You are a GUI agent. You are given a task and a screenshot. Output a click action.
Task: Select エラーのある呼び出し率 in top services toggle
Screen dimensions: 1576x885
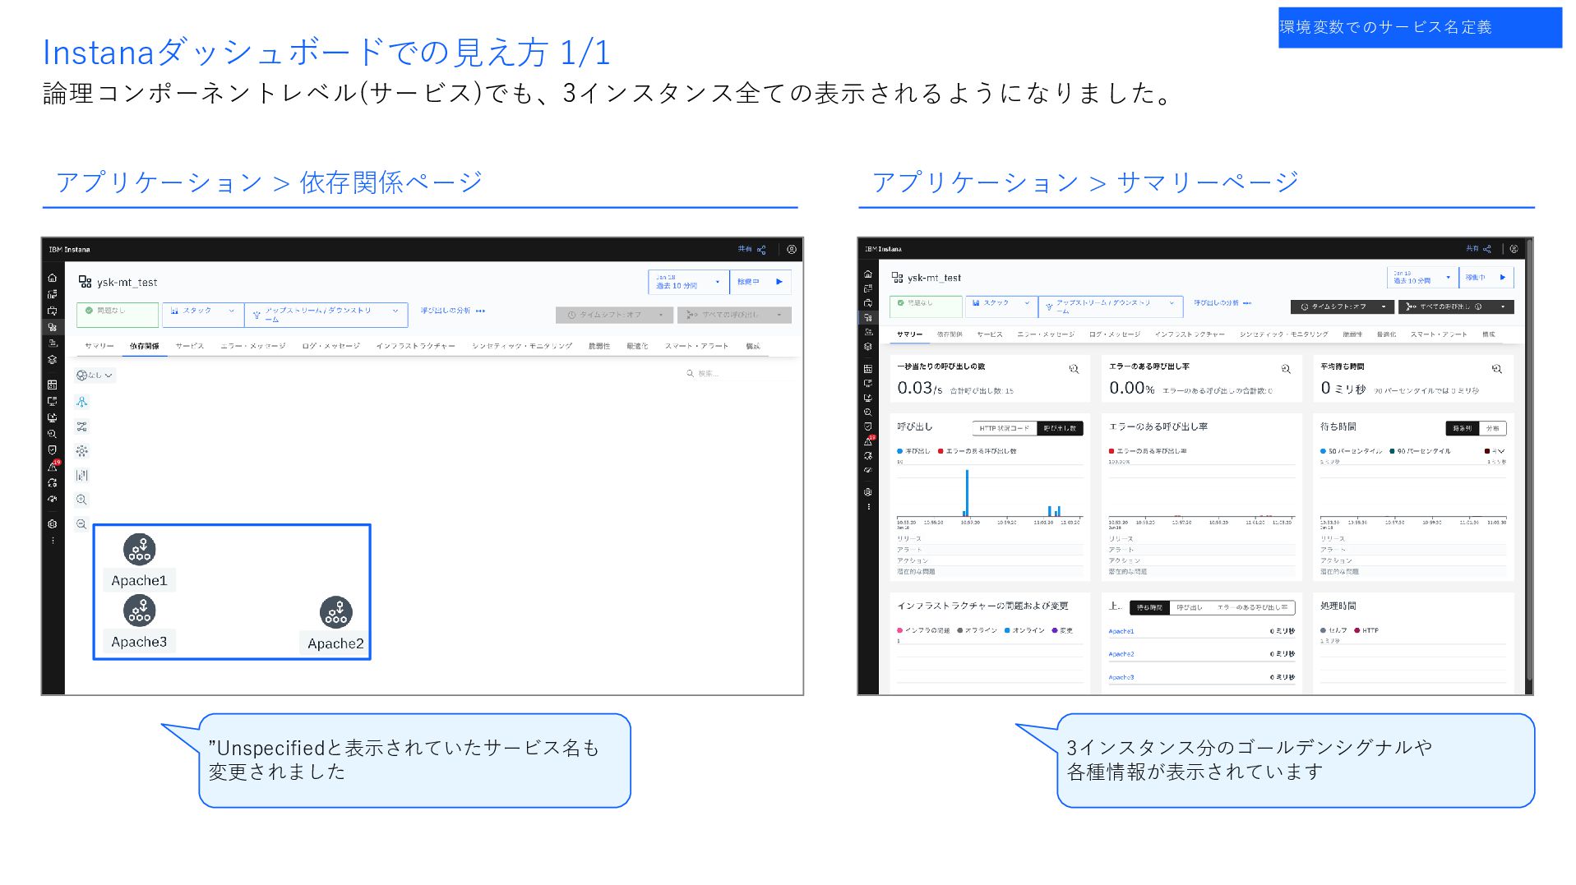pos(1252,608)
